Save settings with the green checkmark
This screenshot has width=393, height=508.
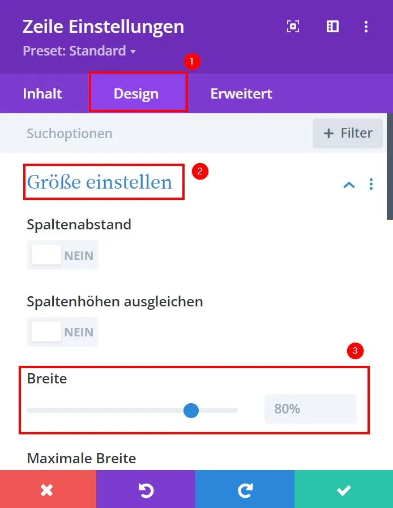point(344,489)
